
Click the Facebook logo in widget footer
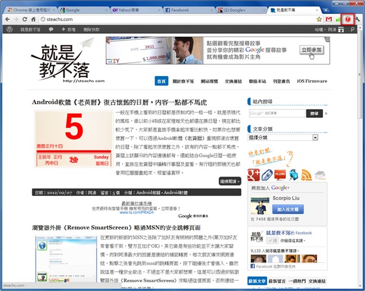point(252,266)
